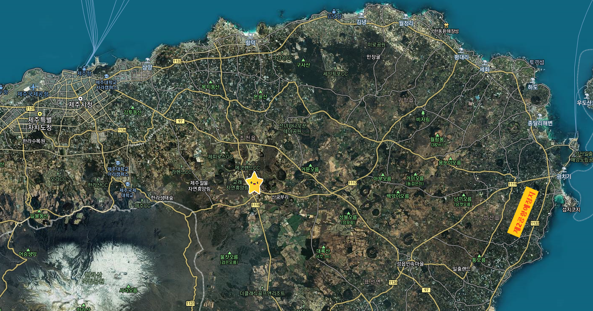Click the beach icon above 하도
This screenshot has height=311, width=593.
(x=532, y=80)
